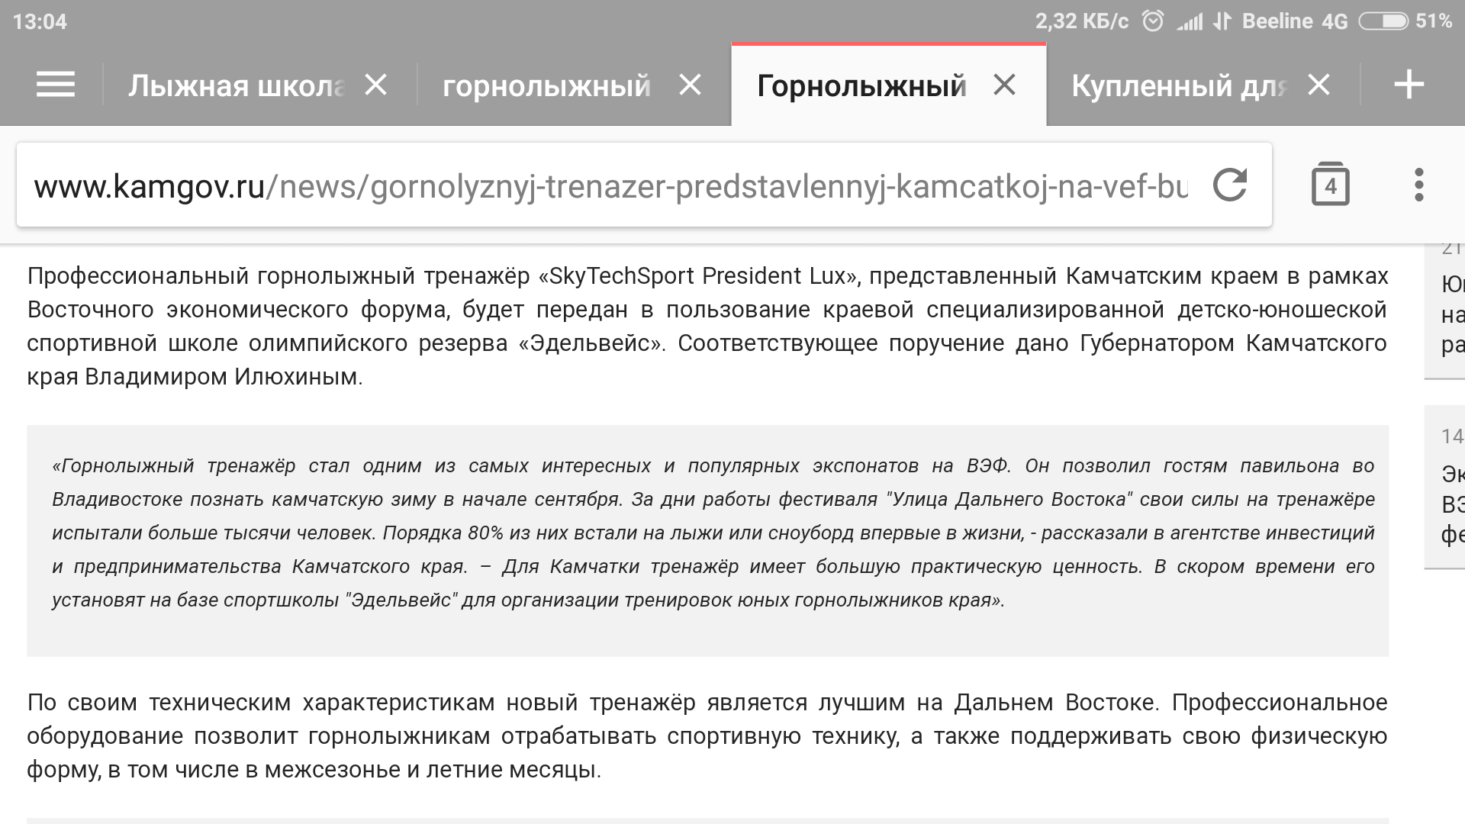Open sidebar news item dated 14
1465x824 pixels.
coord(1444,487)
